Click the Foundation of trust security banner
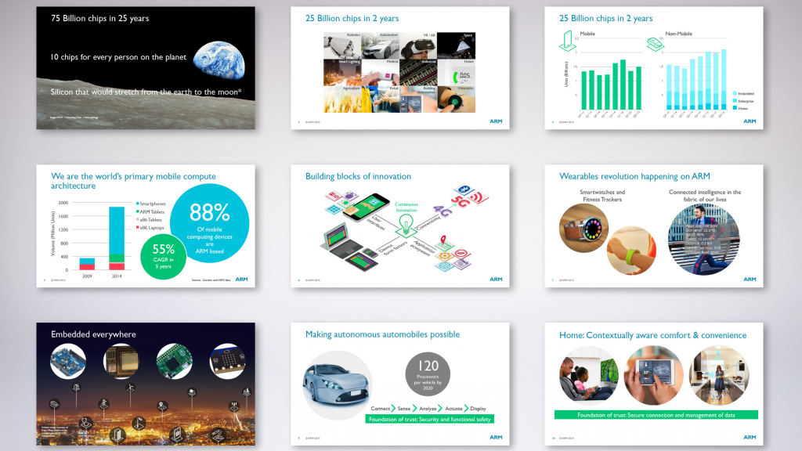This screenshot has height=451, width=802. [429, 419]
